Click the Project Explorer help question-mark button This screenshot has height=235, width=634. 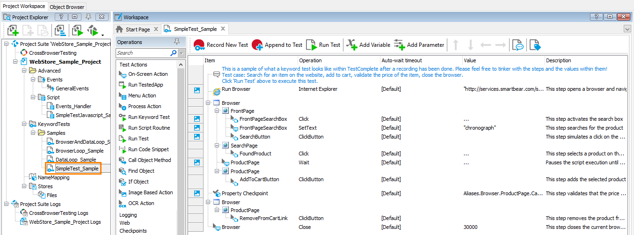[62, 17]
